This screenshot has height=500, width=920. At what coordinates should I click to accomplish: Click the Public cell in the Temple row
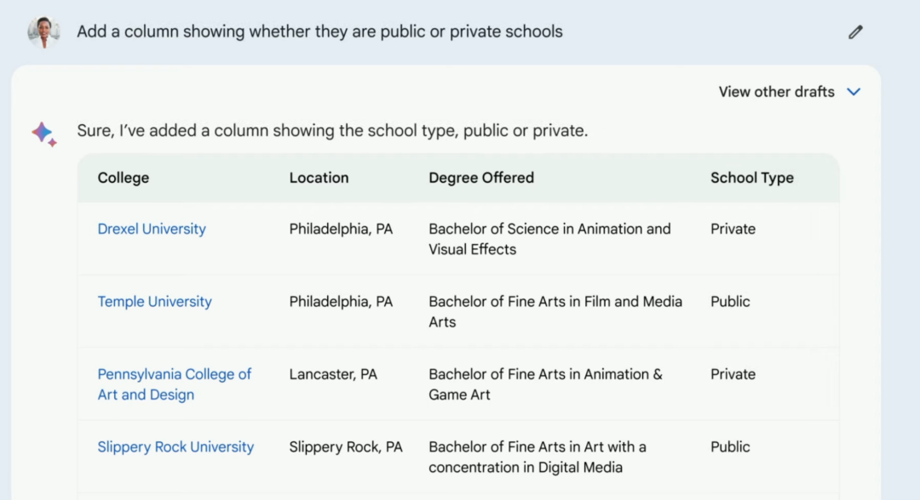pos(730,301)
